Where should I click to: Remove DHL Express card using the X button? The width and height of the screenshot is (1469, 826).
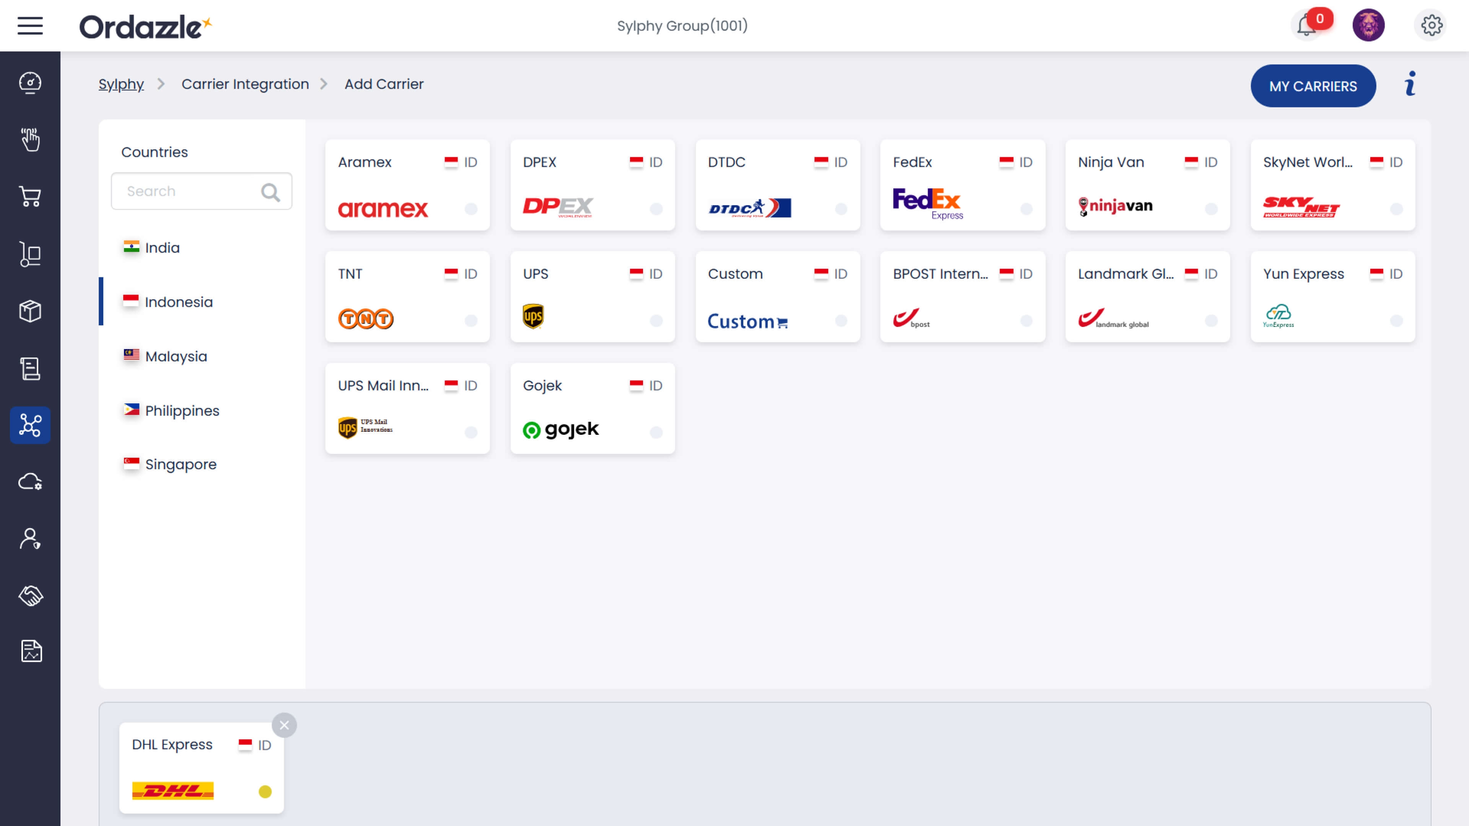point(284,725)
